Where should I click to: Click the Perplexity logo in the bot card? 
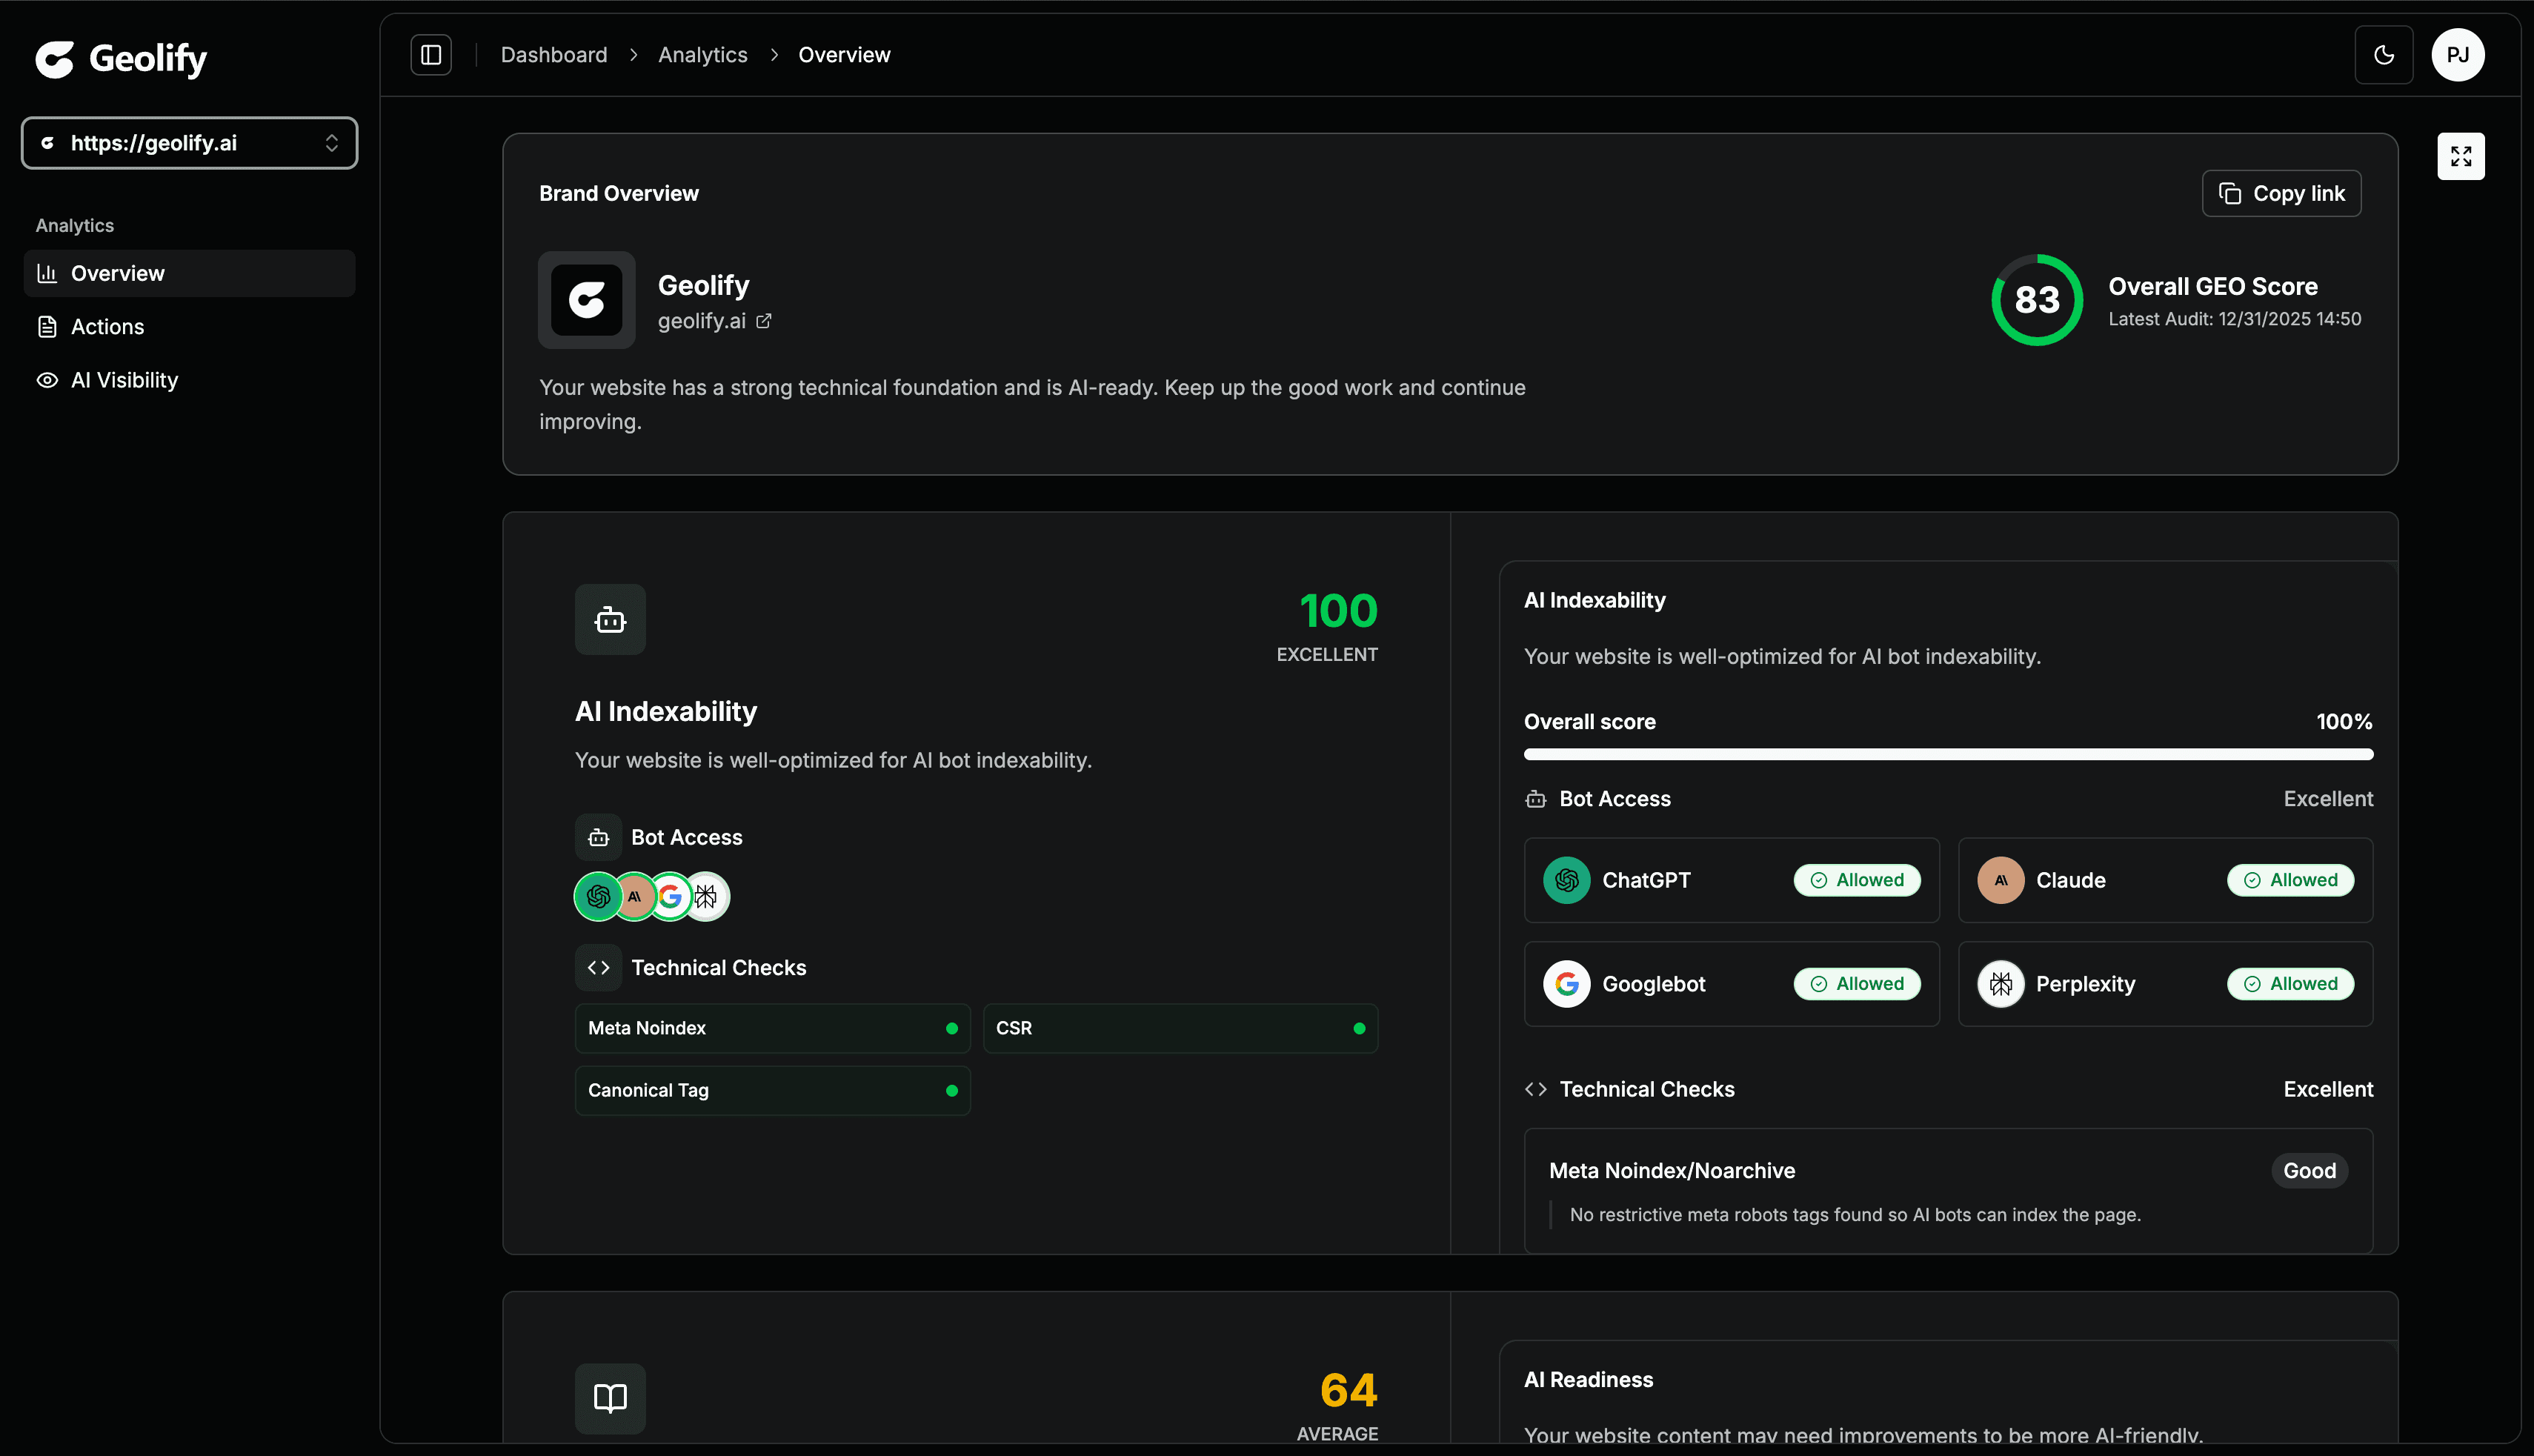(2001, 984)
